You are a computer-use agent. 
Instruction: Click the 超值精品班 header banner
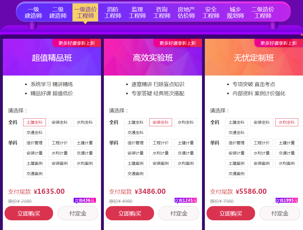pyautogui.click(x=52, y=58)
